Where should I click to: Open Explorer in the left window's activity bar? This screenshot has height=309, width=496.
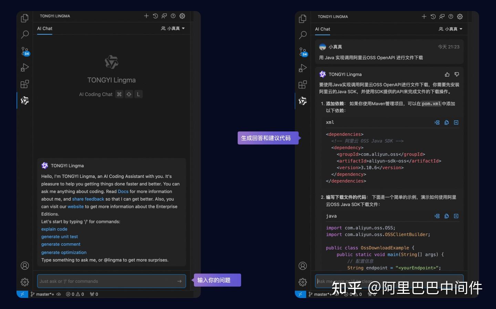pos(25,18)
